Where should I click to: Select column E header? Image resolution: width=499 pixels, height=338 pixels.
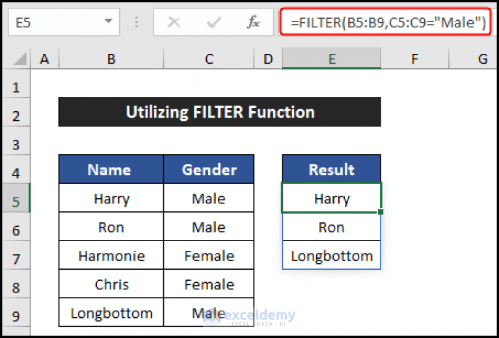coord(332,58)
